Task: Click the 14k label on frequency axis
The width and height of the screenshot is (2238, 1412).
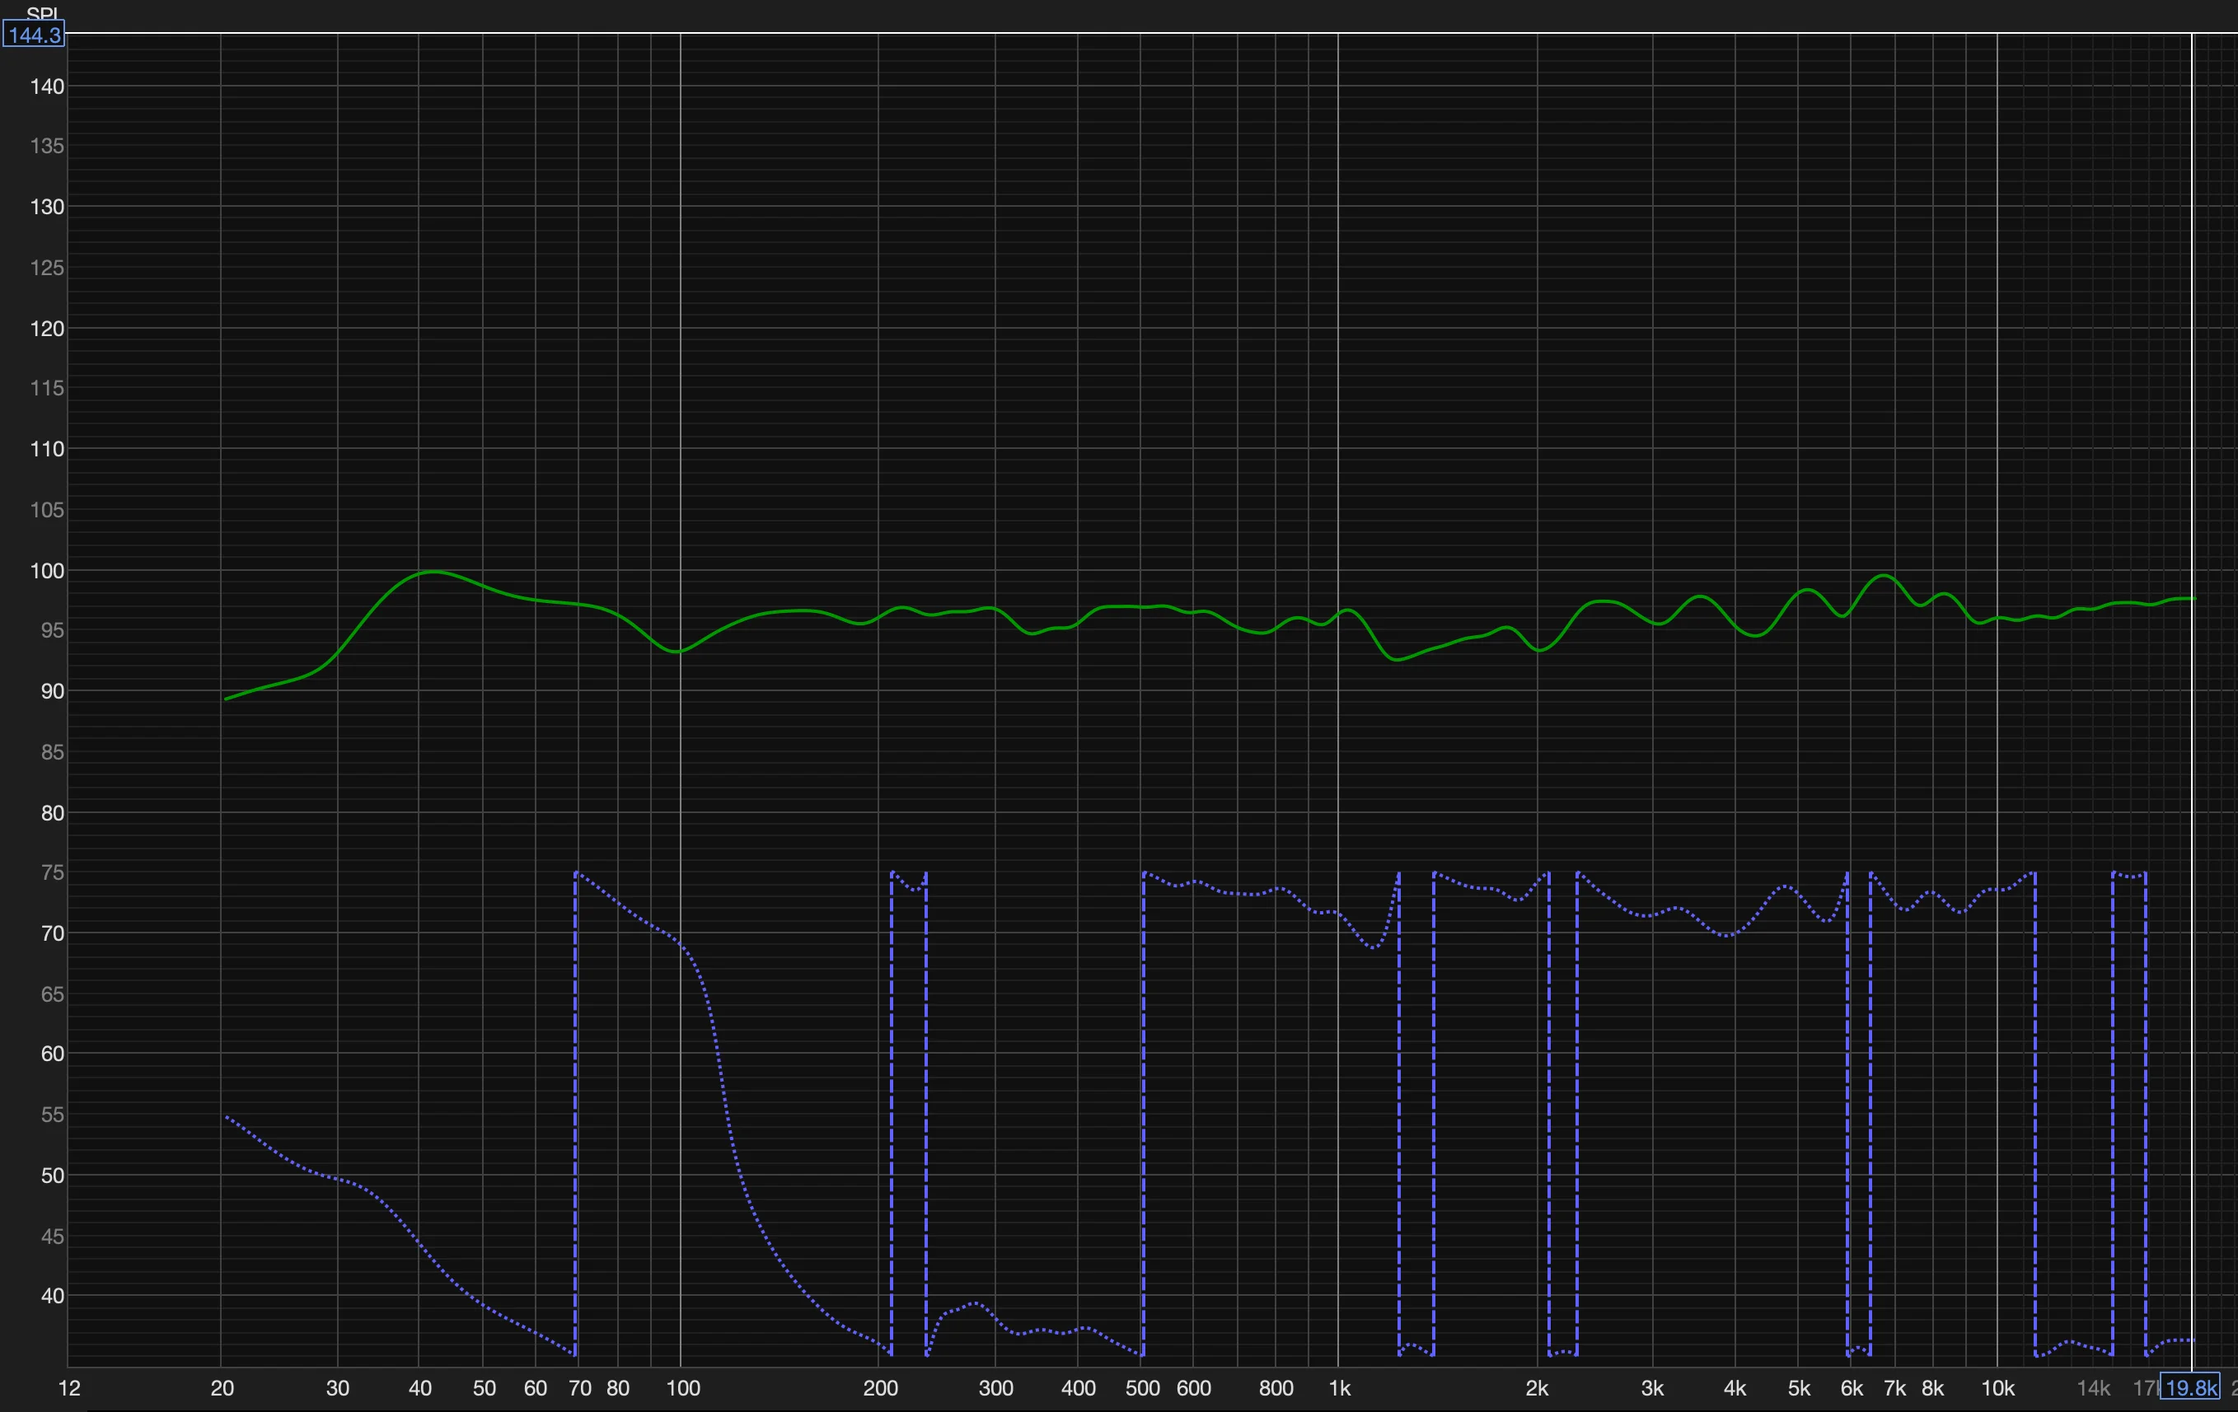Action: (x=2093, y=1389)
